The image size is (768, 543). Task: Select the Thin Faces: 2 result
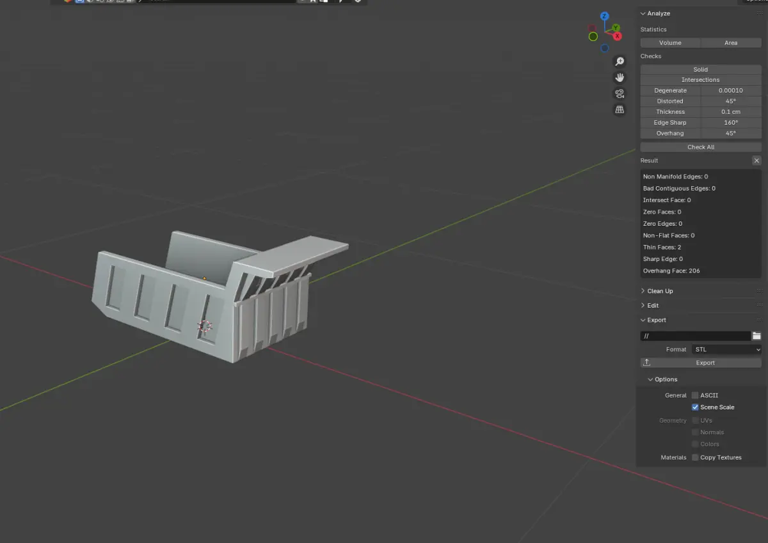662,248
